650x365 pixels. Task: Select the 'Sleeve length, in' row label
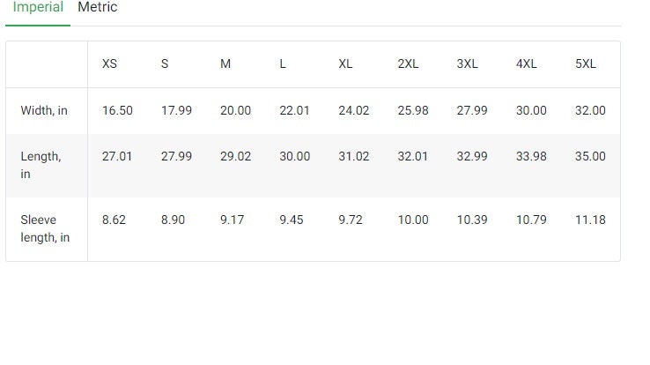pos(45,228)
